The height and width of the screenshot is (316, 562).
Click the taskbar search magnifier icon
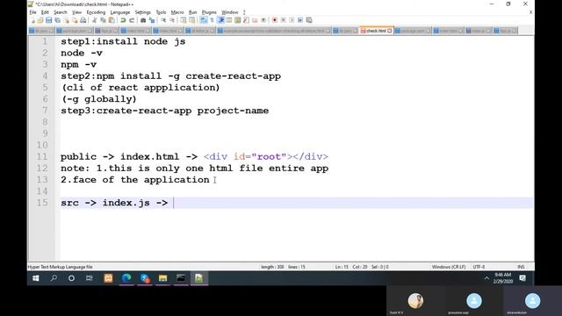(x=54, y=278)
